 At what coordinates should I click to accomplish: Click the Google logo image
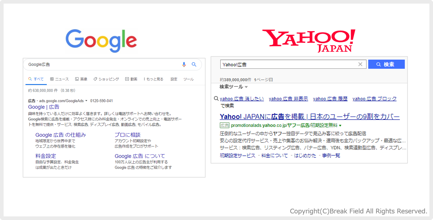click(101, 41)
